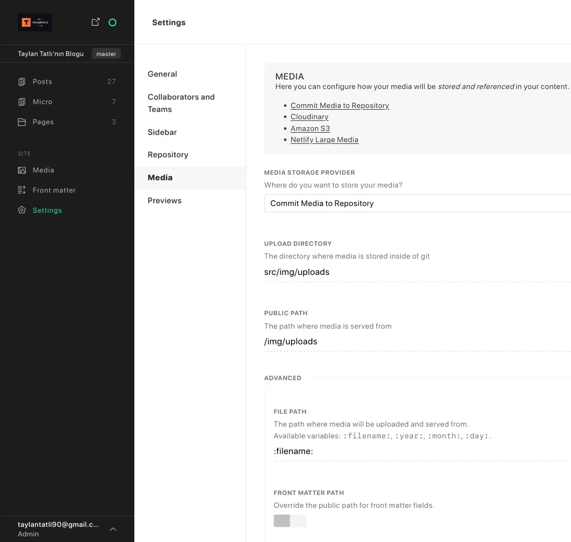
Task: Open Collaborators and Teams settings
Action: (x=181, y=103)
